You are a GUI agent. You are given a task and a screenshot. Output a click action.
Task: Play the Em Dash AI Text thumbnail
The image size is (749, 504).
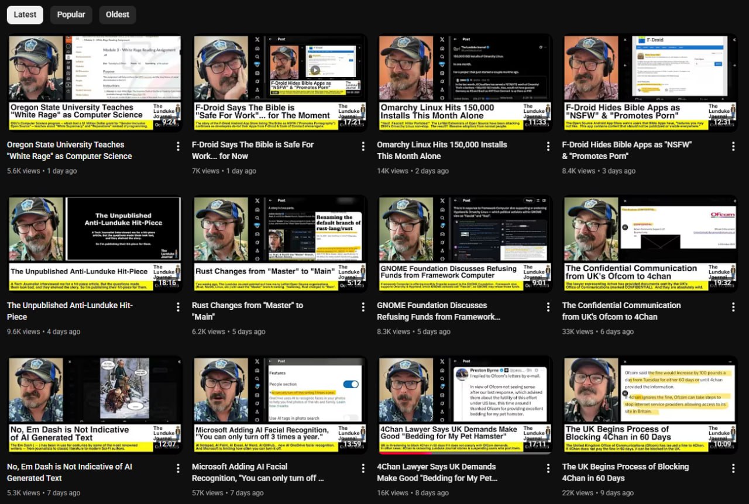click(95, 405)
